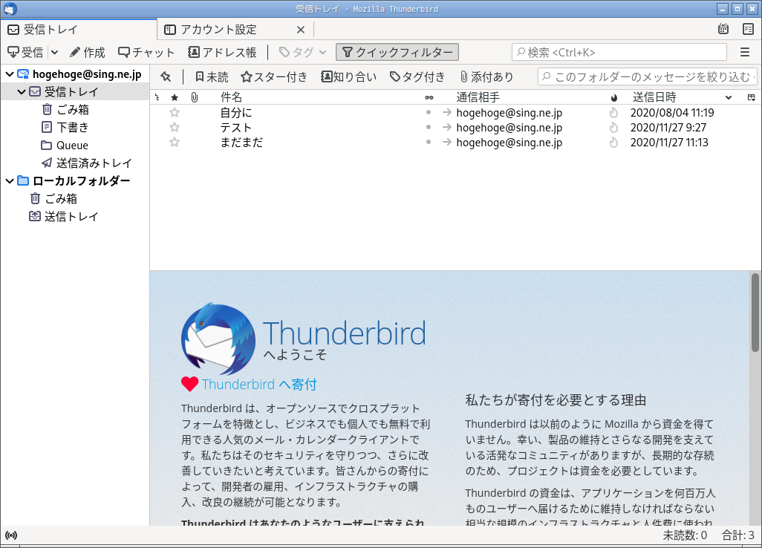
Task: Toggle the Quick Filter bar button
Action: 397,52
